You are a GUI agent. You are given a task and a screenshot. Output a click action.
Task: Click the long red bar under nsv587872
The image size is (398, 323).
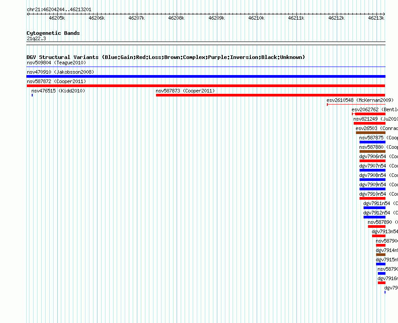click(x=206, y=86)
